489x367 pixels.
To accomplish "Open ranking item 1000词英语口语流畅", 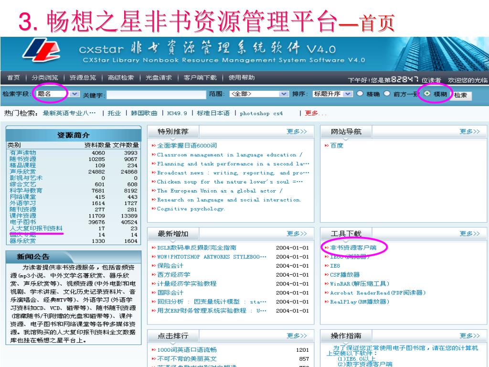I will (187, 350).
